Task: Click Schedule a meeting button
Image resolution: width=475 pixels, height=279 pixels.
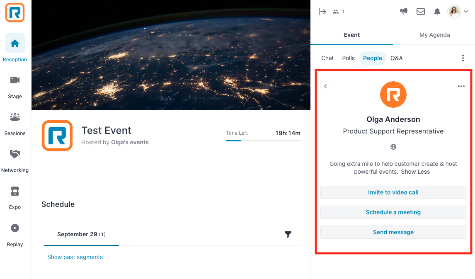Action: [x=393, y=212]
